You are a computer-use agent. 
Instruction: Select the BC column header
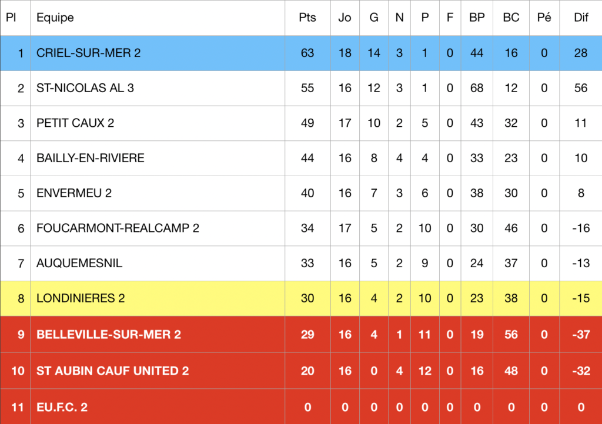tap(511, 18)
